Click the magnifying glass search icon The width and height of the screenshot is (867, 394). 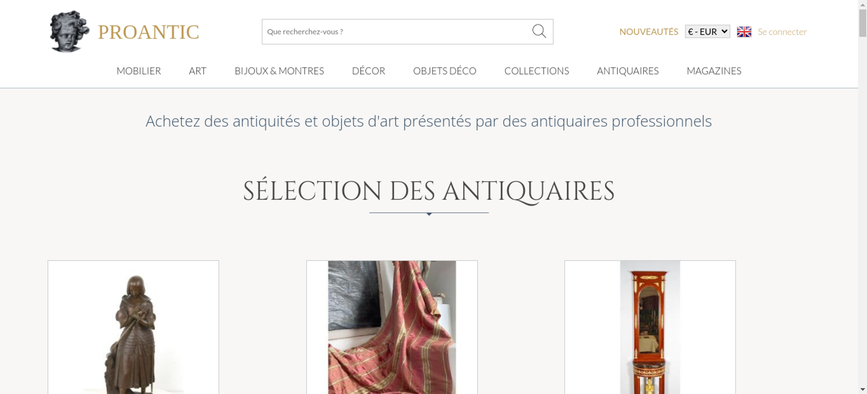[539, 31]
